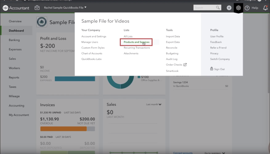Select Products and Services from Lists
Image resolution: width=270 pixels, height=154 pixels.
tap(136, 42)
